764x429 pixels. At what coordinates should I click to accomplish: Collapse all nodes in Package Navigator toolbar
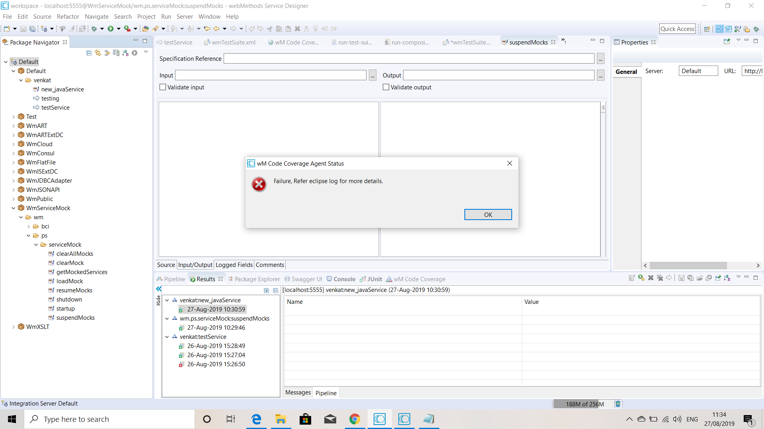[x=89, y=53]
